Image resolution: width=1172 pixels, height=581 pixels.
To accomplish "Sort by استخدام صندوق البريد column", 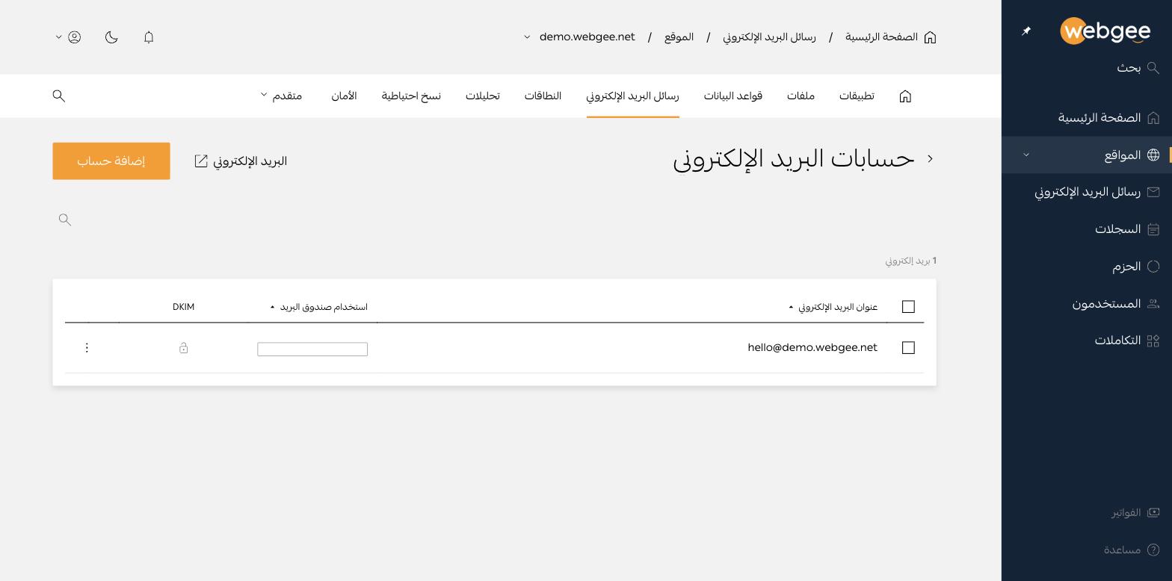I will pyautogui.click(x=319, y=307).
